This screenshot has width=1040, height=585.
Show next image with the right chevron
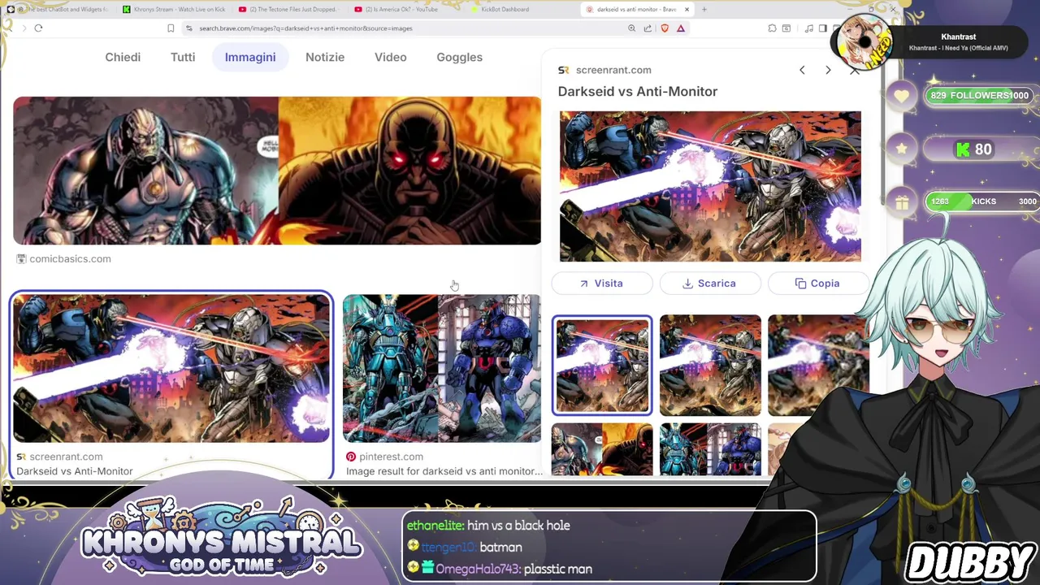(x=828, y=70)
